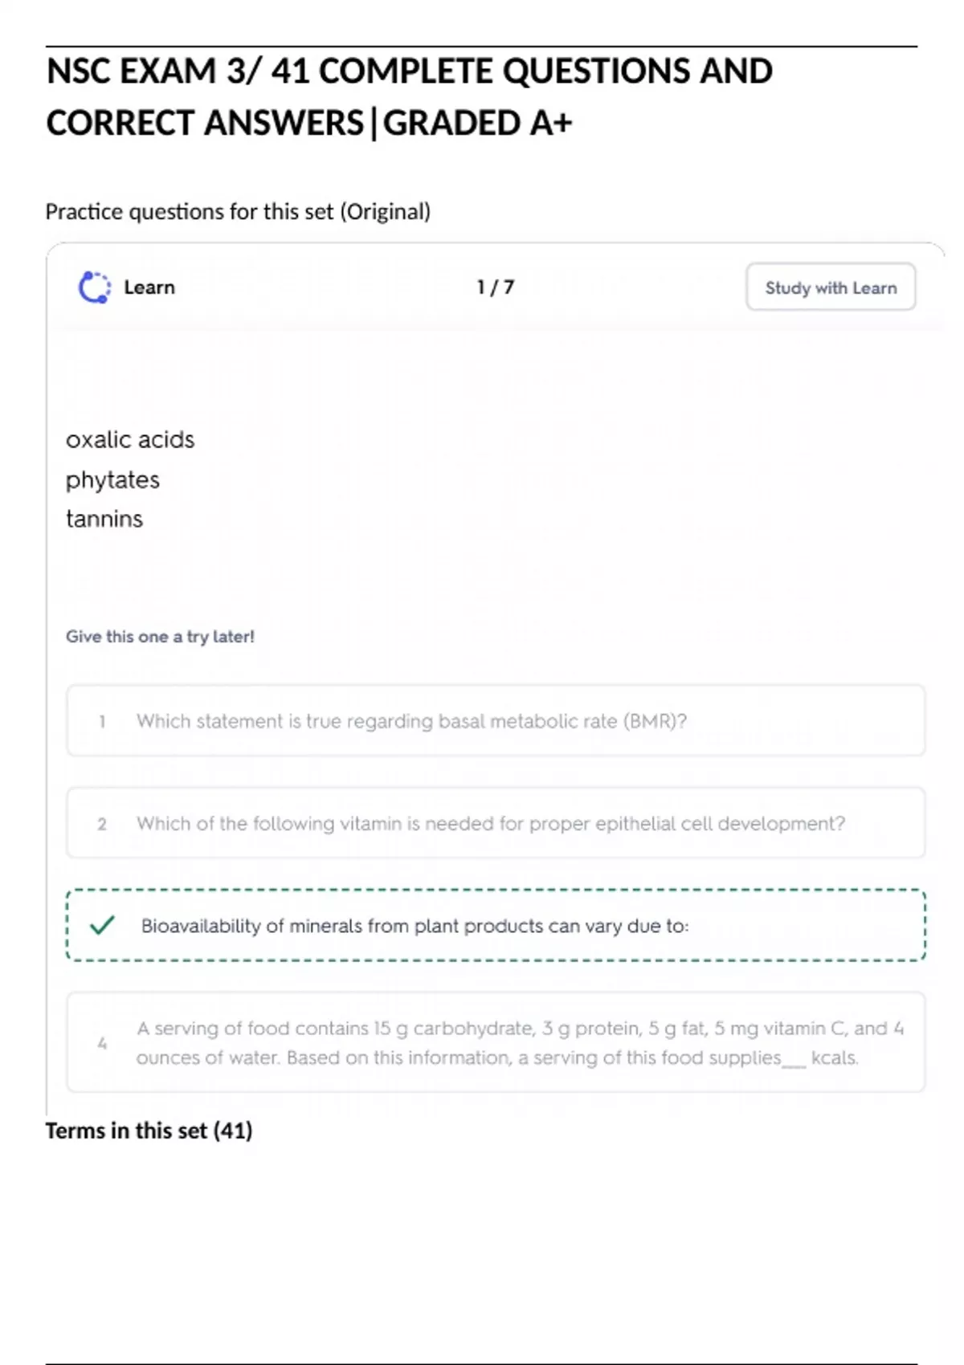Click the Terms in this set (41) heading
Viewport: 964px width, 1365px height.
(x=149, y=1131)
